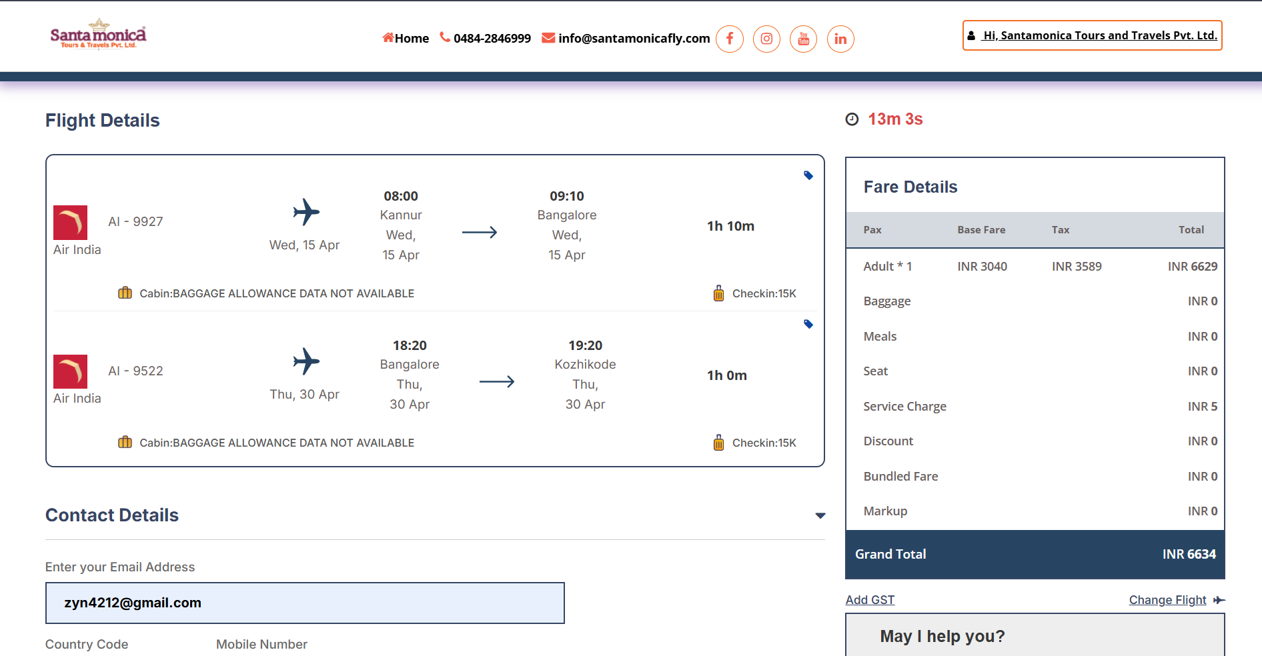Click duration text 1h 0m
This screenshot has width=1262, height=656.
pos(726,375)
